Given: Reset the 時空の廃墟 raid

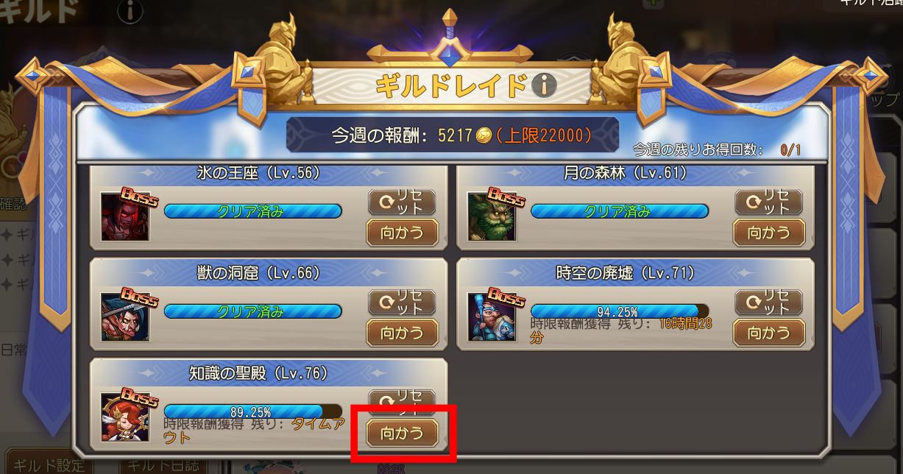Looking at the screenshot, I should pos(769,303).
